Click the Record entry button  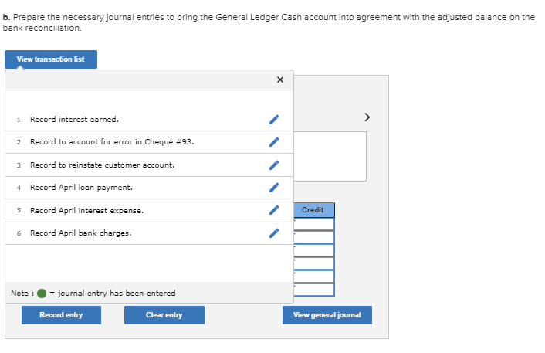tap(61, 315)
